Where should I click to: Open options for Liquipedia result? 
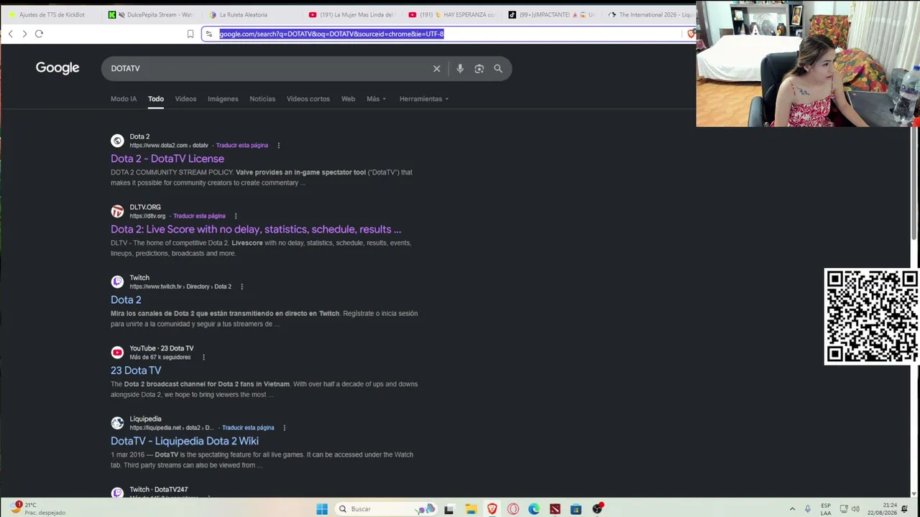[284, 428]
